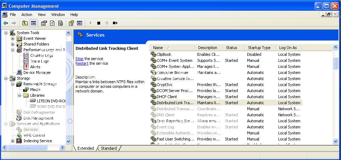Select the CryptSvc service icon
341x160 pixels.
tap(153, 85)
